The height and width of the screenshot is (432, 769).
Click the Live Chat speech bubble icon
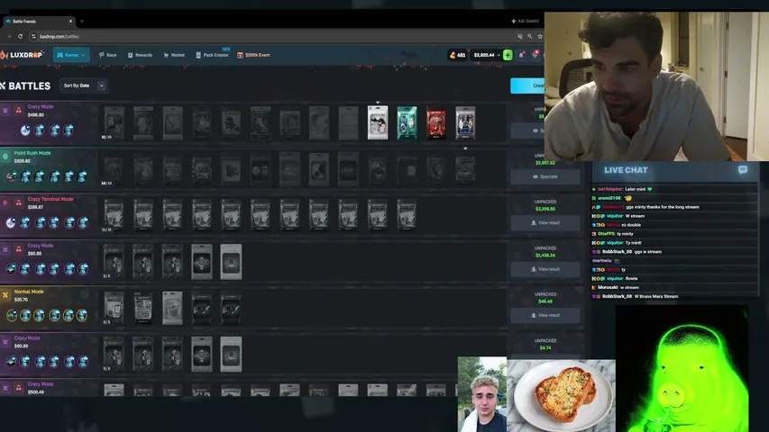743,170
